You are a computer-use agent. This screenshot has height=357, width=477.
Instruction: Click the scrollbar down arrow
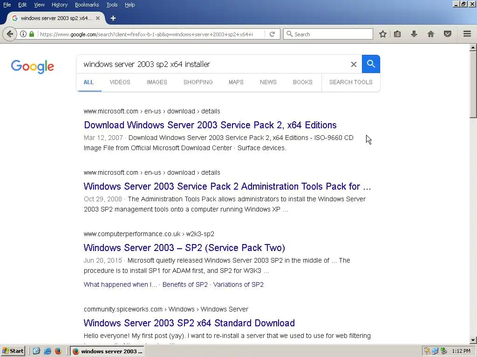(473, 340)
